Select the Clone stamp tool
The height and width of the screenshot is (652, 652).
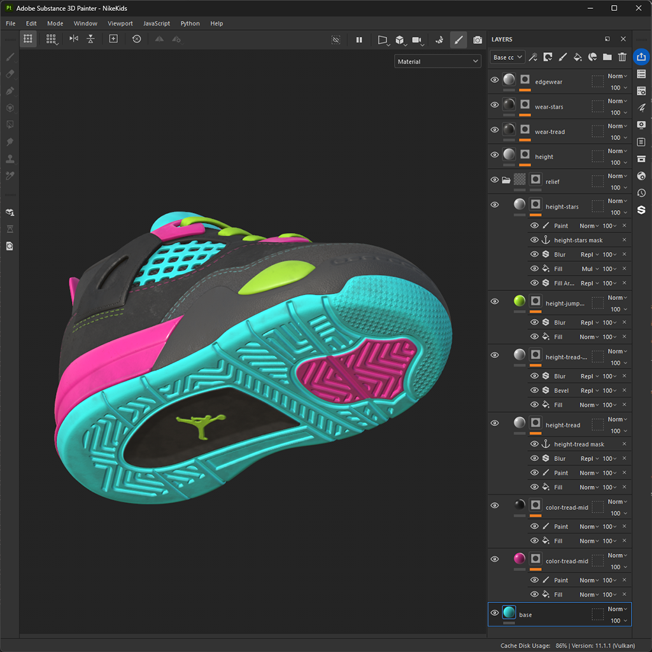10,159
